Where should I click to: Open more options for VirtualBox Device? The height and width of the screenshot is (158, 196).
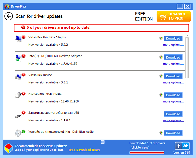173,82
